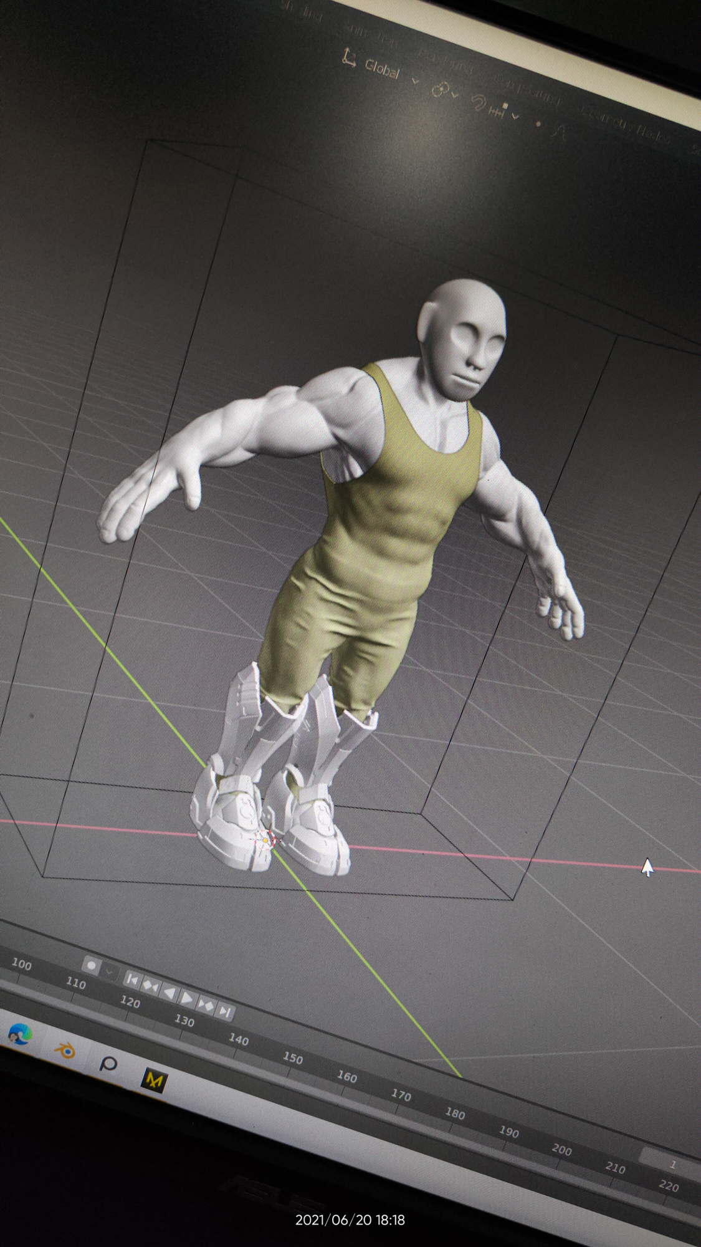Click the Blender taskbar icon

[64, 1050]
